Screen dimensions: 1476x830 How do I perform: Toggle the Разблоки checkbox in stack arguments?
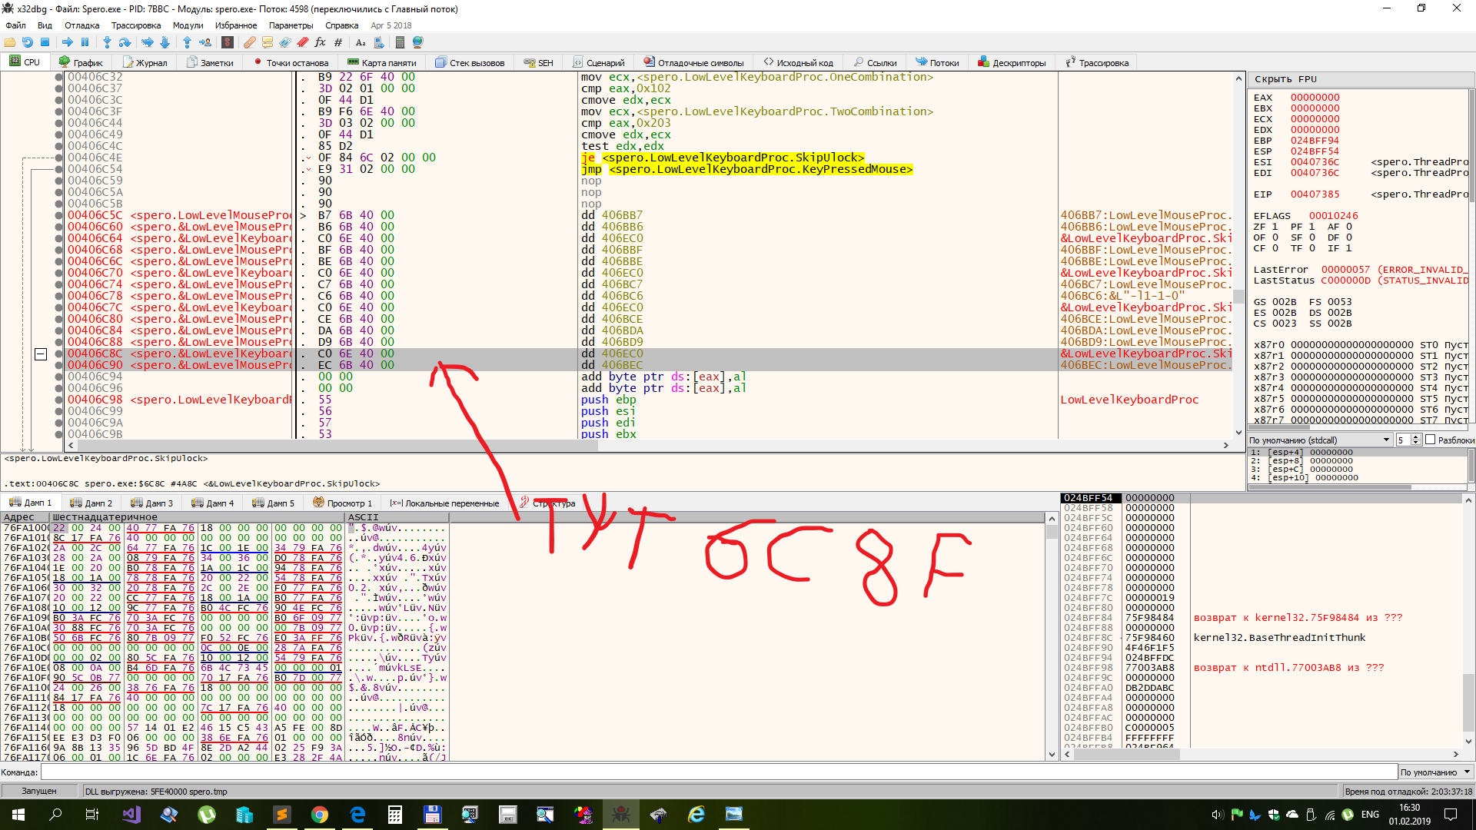click(1430, 440)
